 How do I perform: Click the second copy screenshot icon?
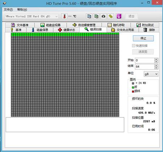96,16
